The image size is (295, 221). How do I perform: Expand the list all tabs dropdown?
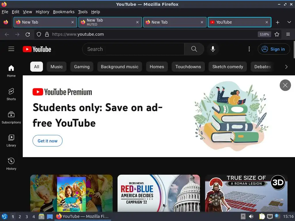tap(289, 22)
